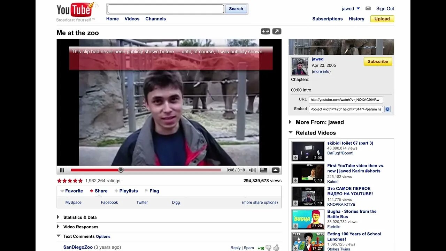Screen dimensions: 446x251
Task: Open the Channels tab
Action: pos(156,19)
